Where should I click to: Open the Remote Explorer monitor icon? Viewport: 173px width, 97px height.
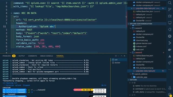click(170, 23)
